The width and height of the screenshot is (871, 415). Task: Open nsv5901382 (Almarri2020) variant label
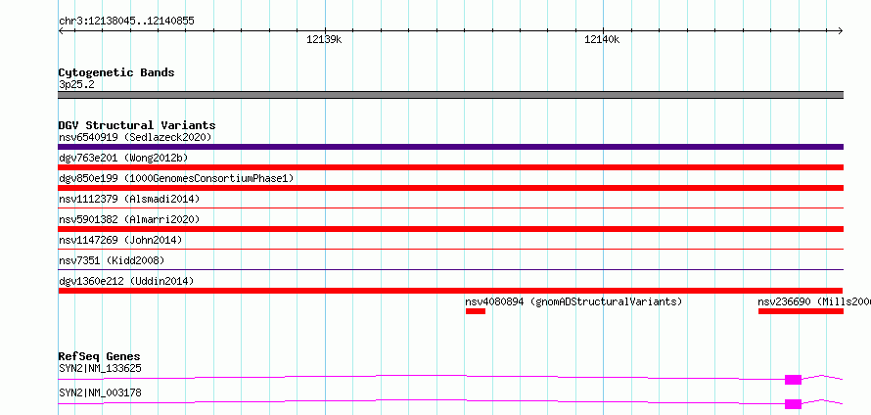click(129, 219)
